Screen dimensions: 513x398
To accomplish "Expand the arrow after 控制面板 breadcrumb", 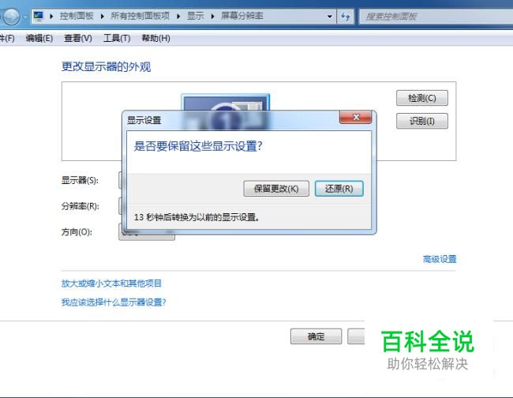I will click(x=103, y=16).
